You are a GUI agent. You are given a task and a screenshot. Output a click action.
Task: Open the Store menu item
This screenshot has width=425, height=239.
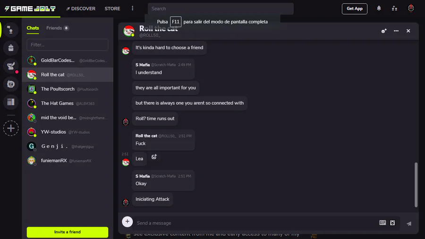pyautogui.click(x=112, y=9)
